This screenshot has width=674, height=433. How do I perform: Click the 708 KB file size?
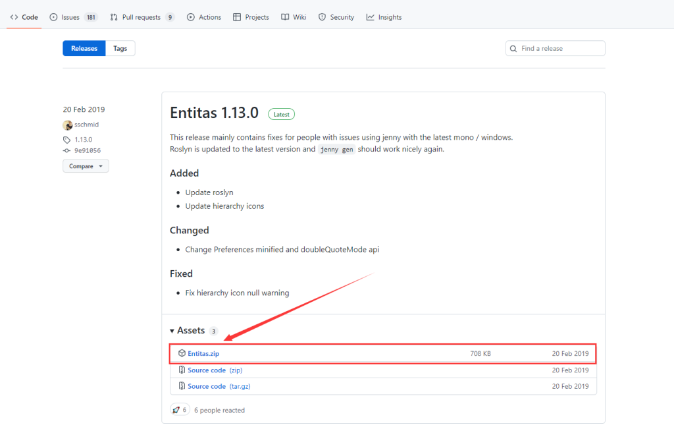click(x=480, y=353)
